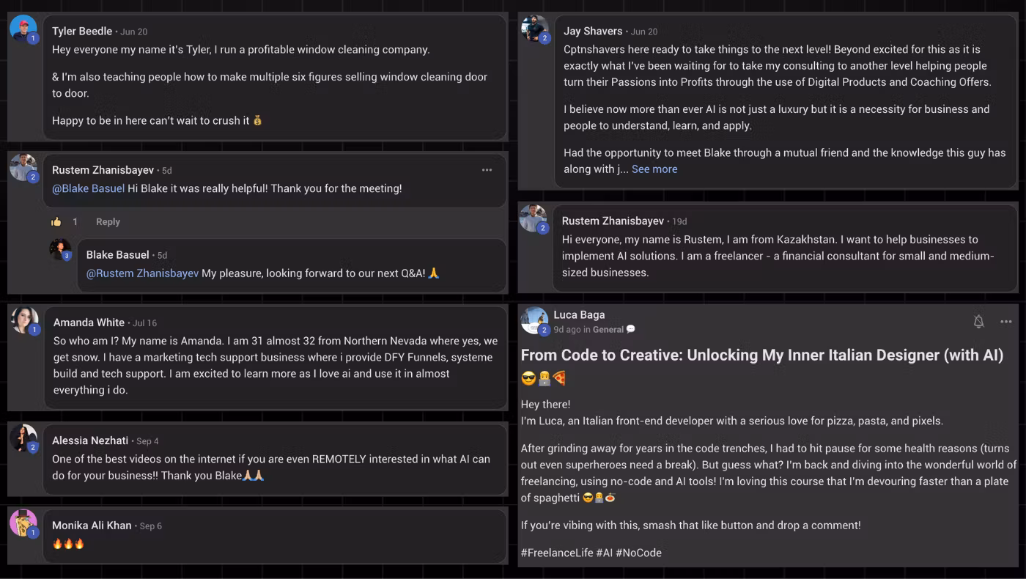View Alessia Nezhati's profile avatar
Viewport: 1026px width, 579px height.
(x=23, y=438)
